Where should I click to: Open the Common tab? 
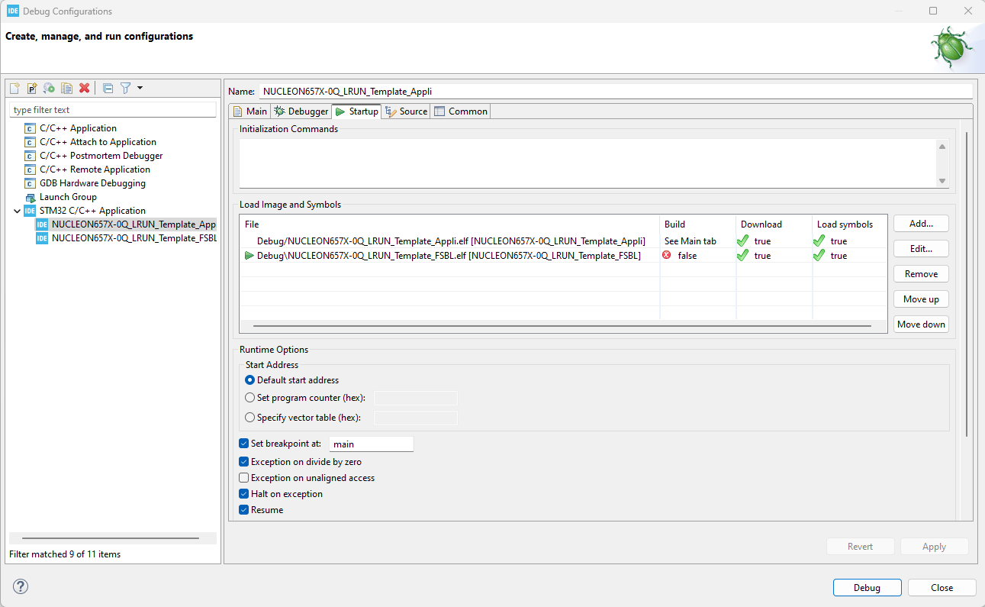[460, 111]
